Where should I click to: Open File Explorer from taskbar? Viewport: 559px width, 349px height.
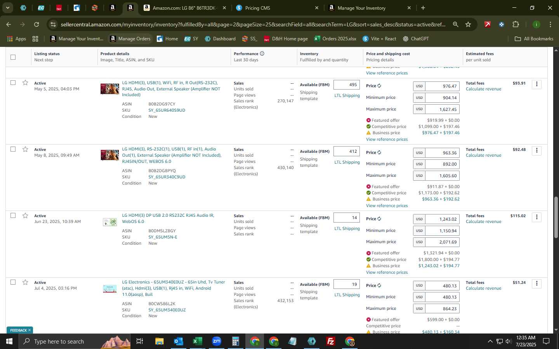coord(159,341)
